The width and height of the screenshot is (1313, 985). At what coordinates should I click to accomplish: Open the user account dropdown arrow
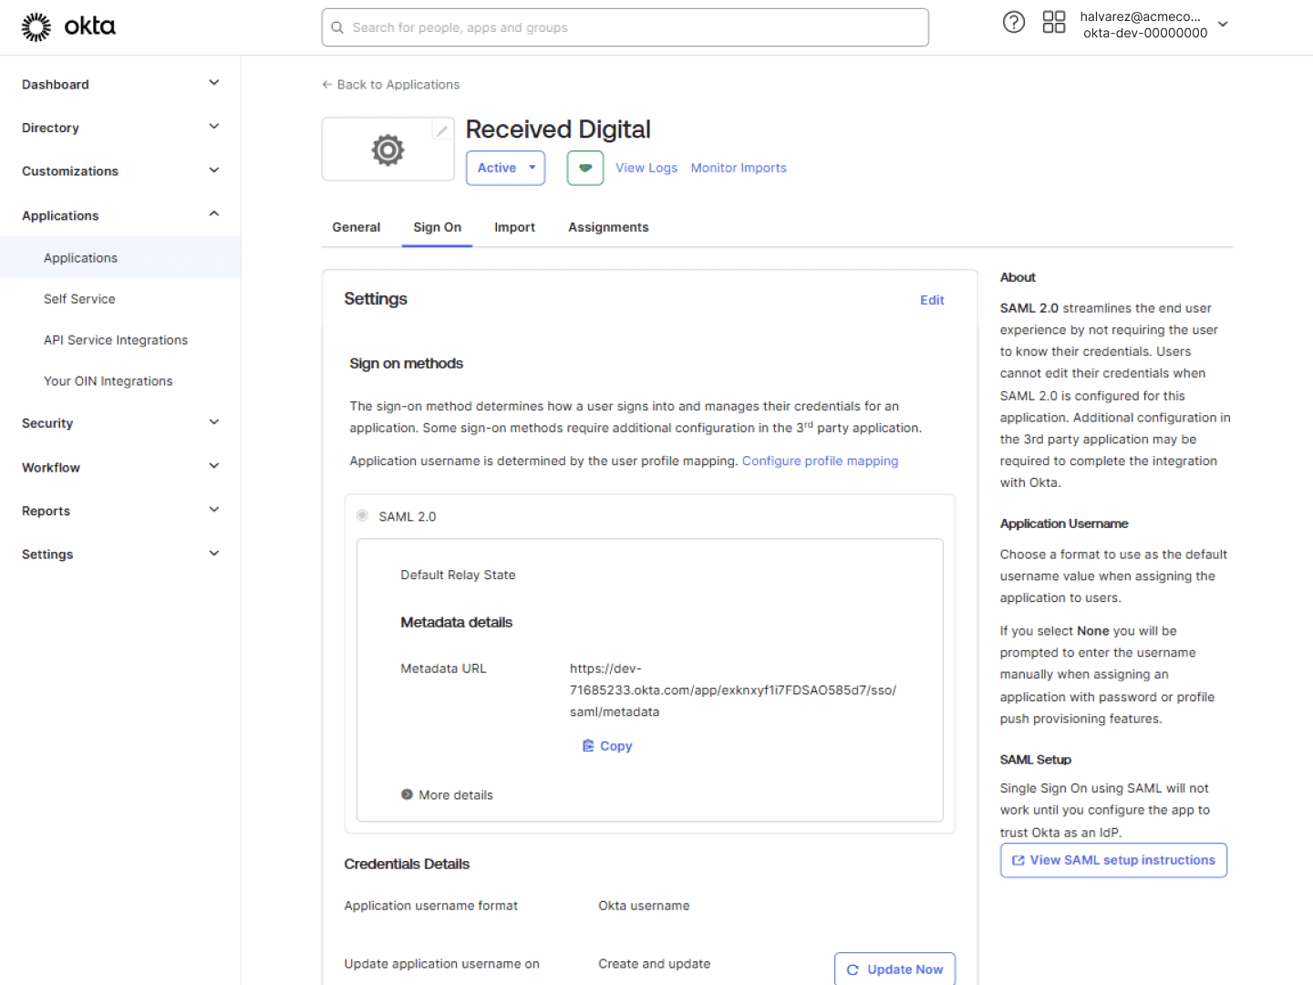(1223, 25)
